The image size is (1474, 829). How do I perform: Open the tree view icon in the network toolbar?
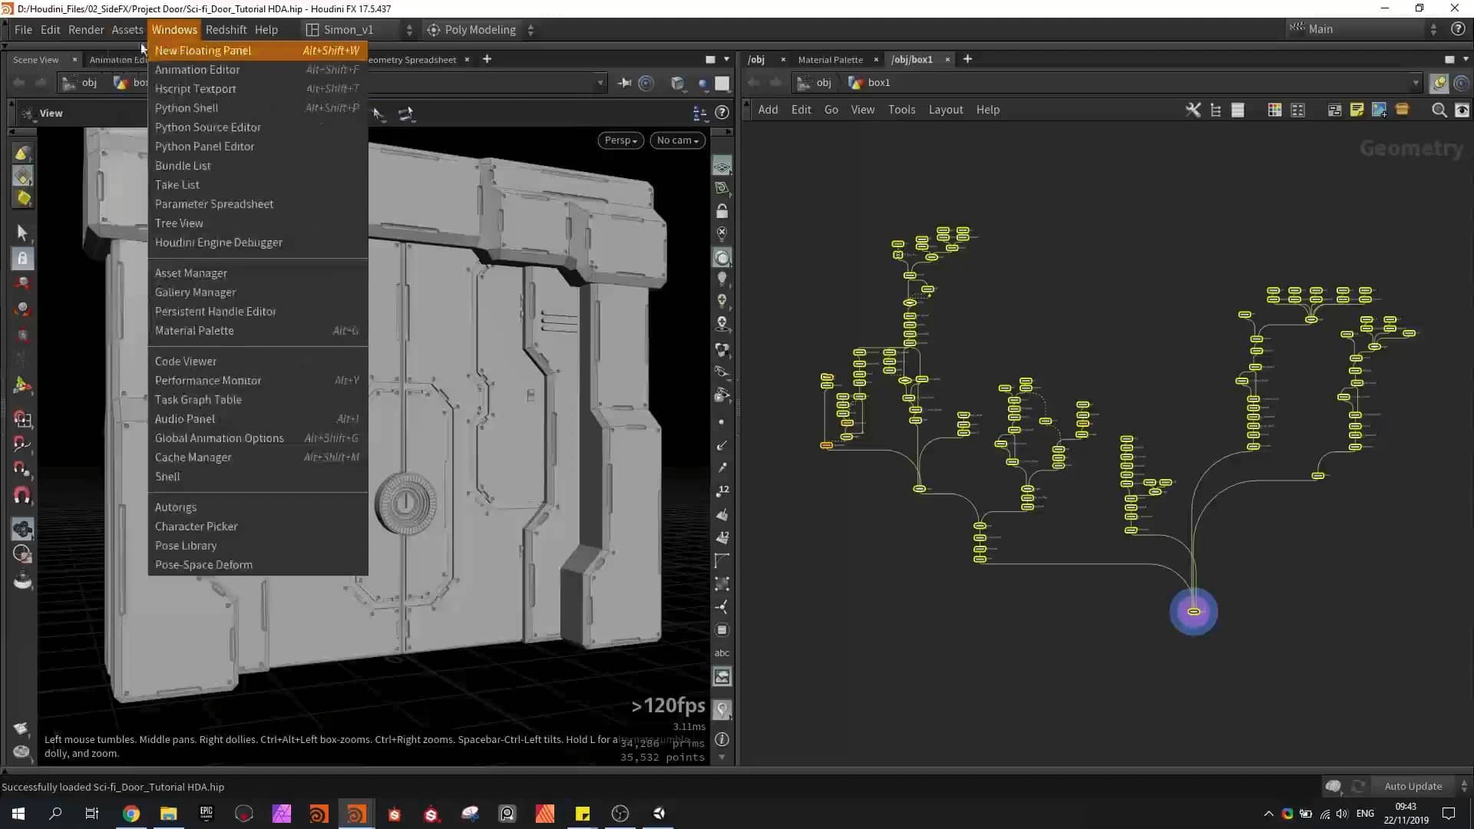[1215, 110]
